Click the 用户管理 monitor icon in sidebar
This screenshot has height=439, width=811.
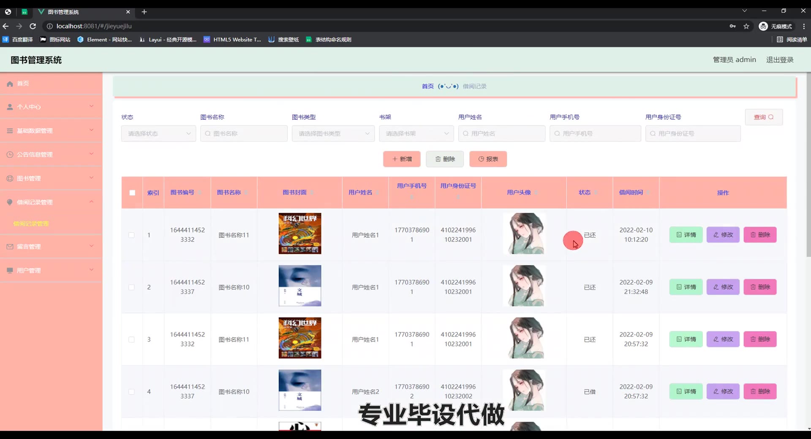[10, 271]
